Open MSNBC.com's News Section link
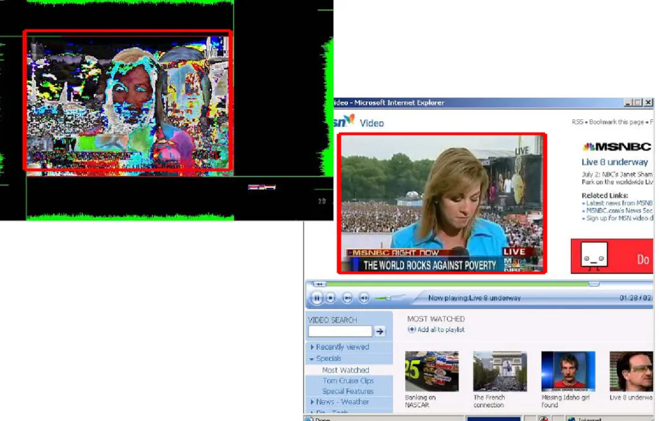The width and height of the screenshot is (660, 421). pos(619,211)
